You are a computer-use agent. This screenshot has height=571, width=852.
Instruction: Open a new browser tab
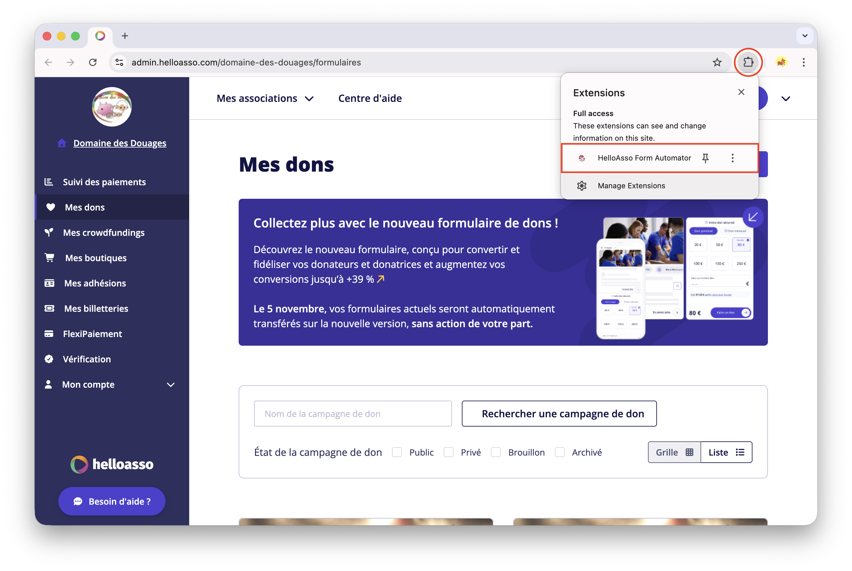pyautogui.click(x=125, y=36)
